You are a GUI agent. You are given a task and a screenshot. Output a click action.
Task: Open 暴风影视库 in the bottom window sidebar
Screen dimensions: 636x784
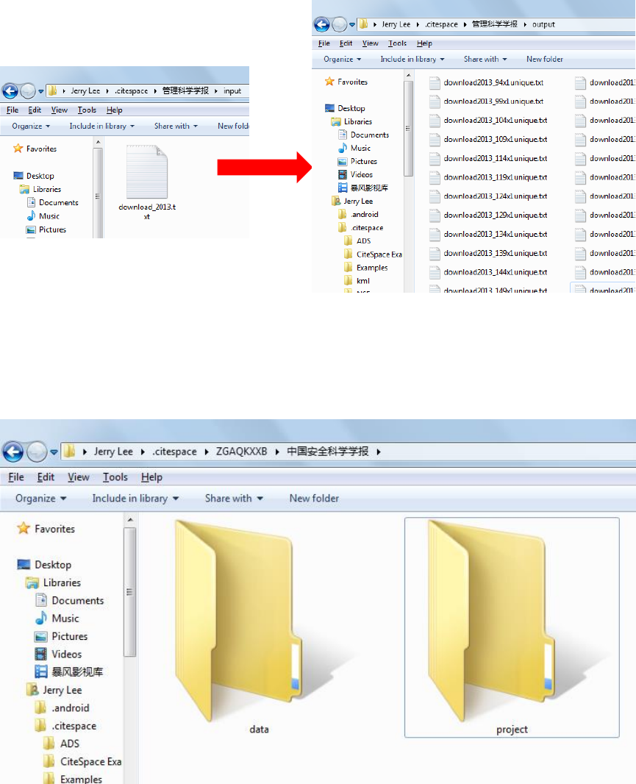(77, 672)
